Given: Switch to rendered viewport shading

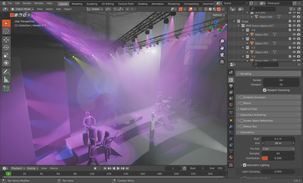Looking at the screenshot, I should pyautogui.click(x=219, y=9).
